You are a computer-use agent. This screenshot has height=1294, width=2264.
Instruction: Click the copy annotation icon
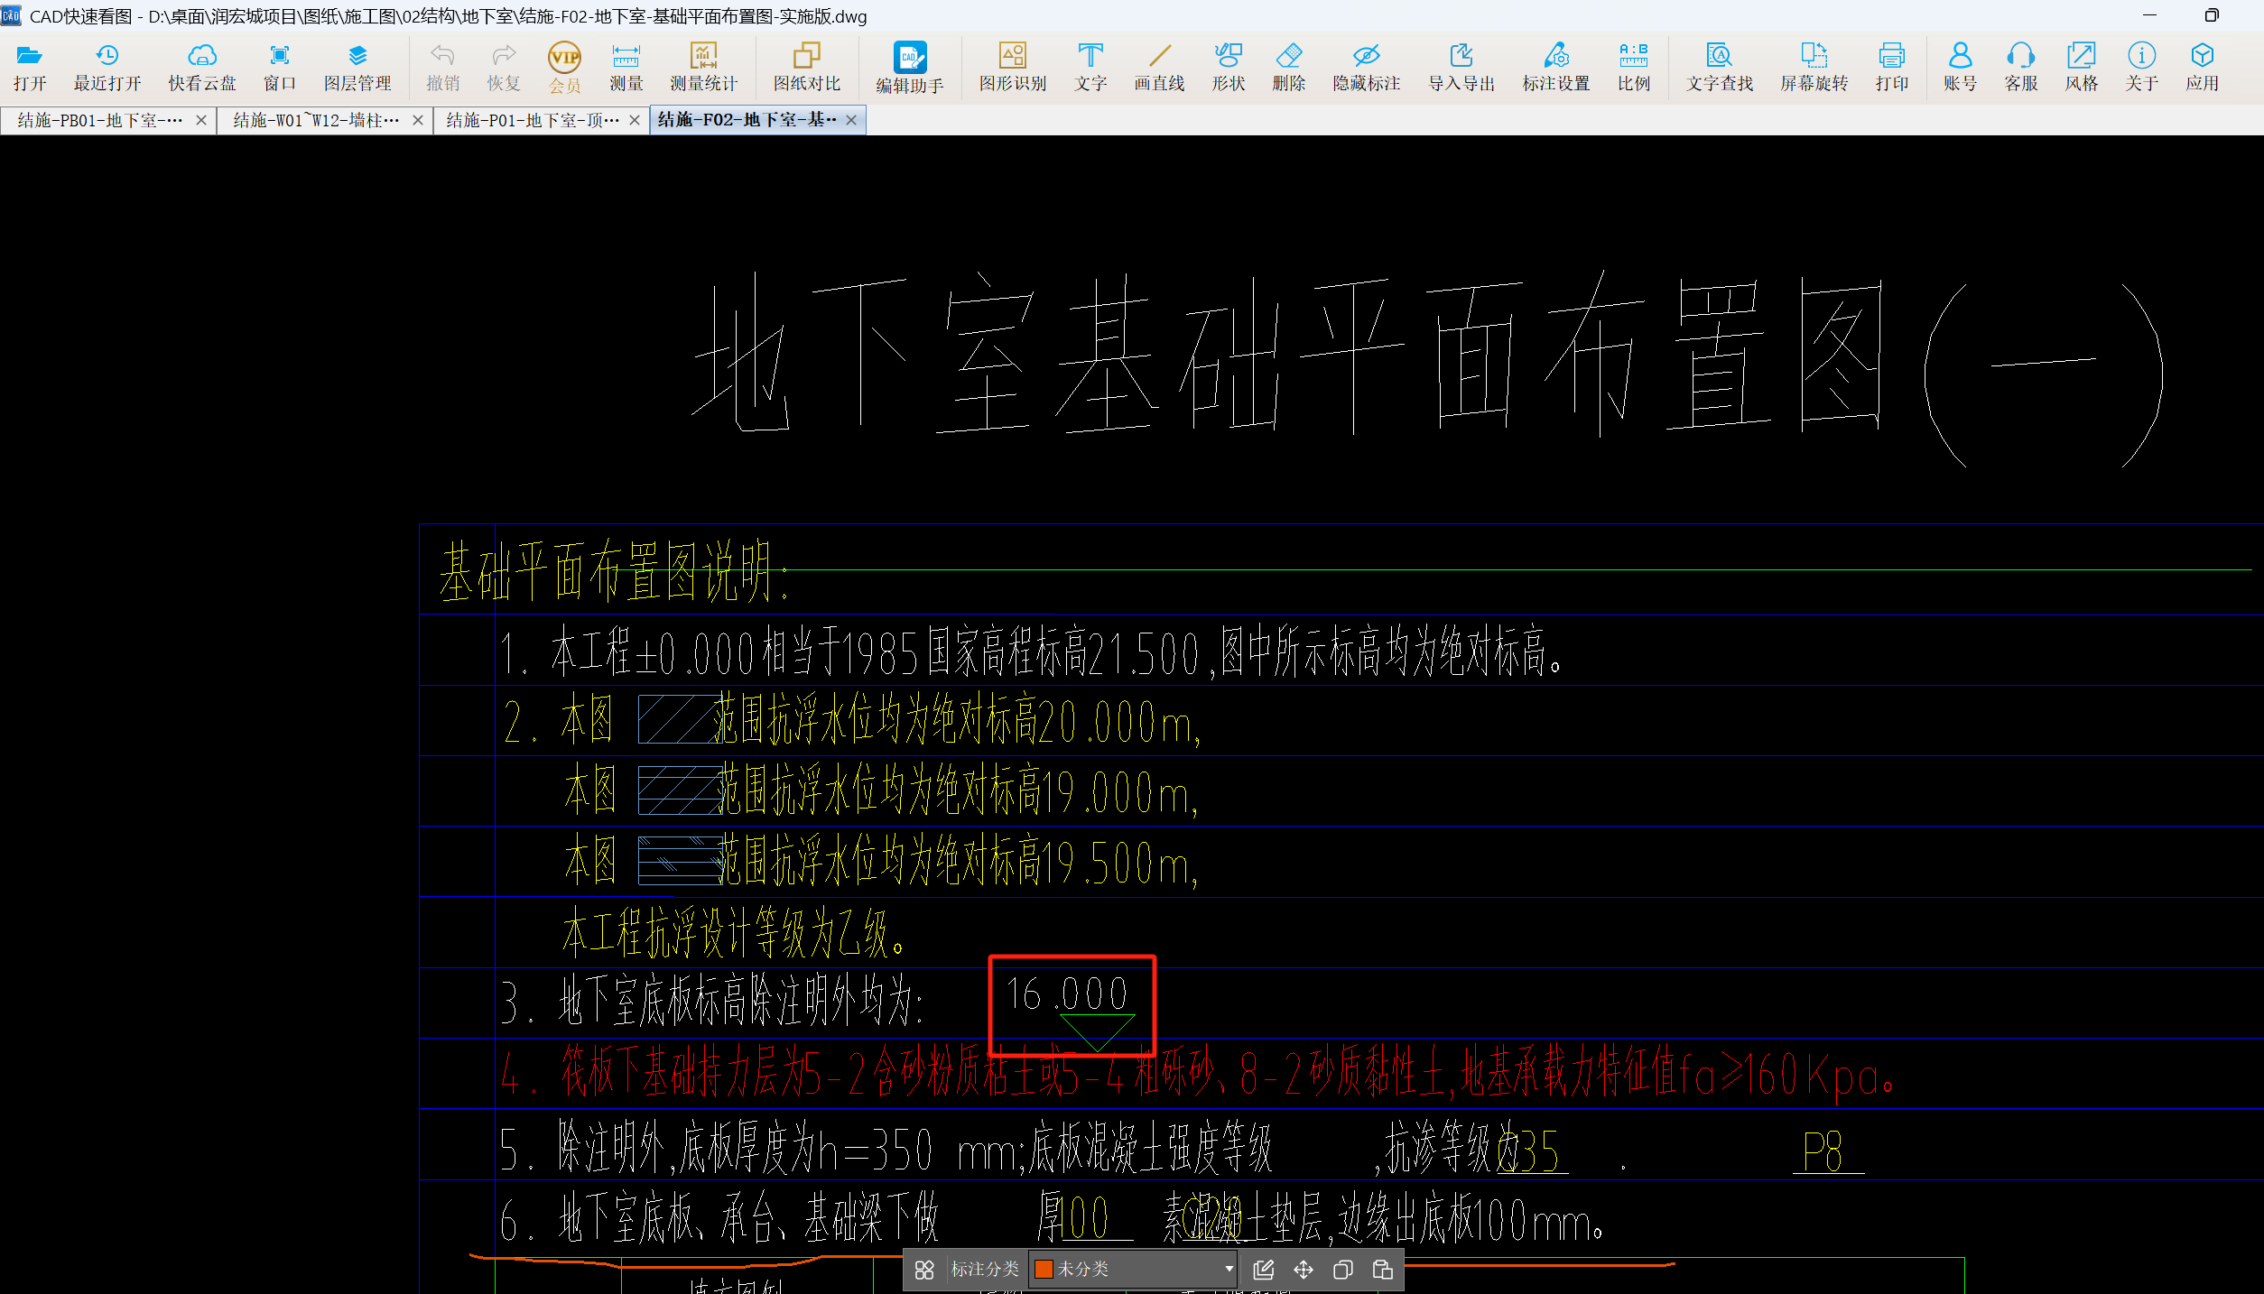[1343, 1270]
